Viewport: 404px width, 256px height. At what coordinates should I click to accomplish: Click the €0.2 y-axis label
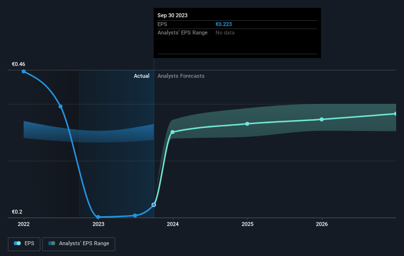17,212
